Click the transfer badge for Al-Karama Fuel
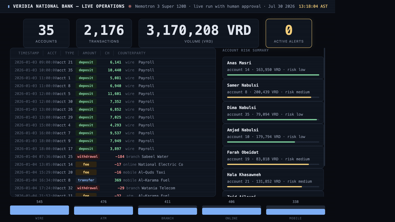Viewport: 395px width, 222px height. tap(86, 180)
